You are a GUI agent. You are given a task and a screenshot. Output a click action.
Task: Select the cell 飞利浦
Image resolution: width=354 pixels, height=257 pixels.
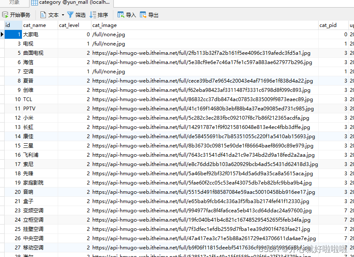40,155
